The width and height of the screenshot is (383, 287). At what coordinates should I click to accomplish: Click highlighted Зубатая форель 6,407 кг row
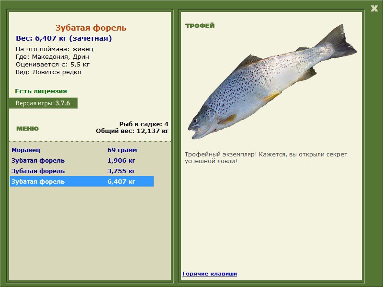click(82, 181)
